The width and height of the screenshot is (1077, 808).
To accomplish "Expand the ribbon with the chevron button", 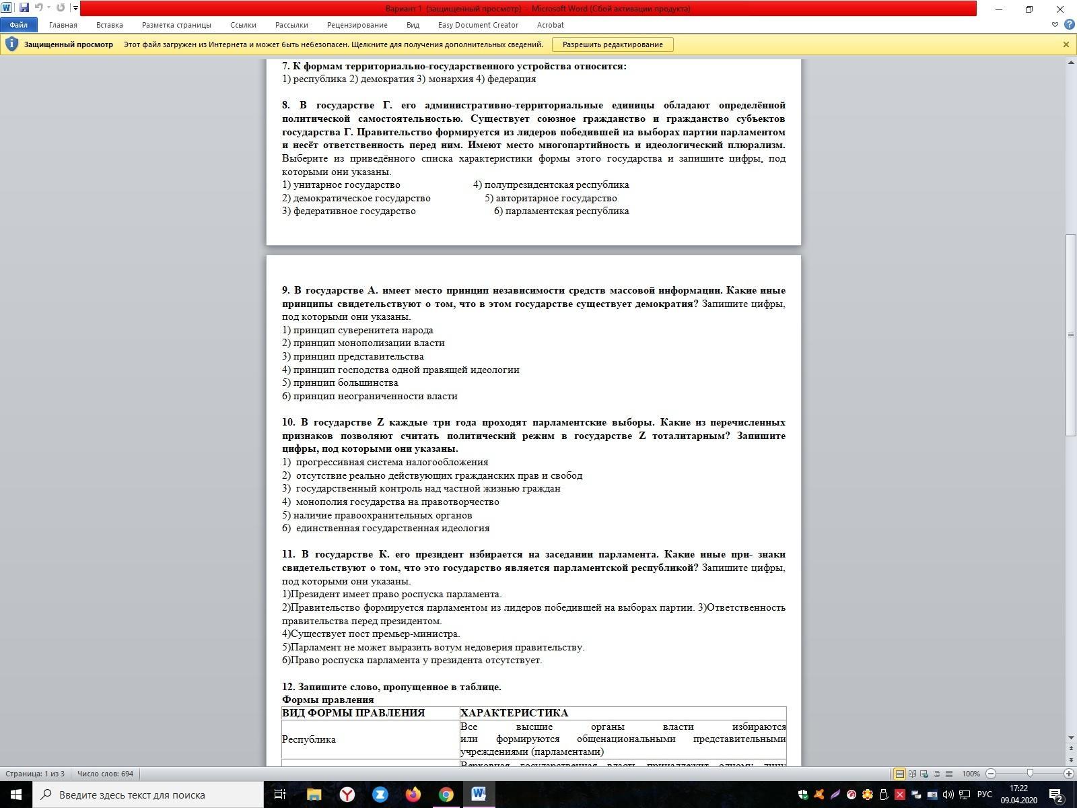I will tap(1055, 25).
